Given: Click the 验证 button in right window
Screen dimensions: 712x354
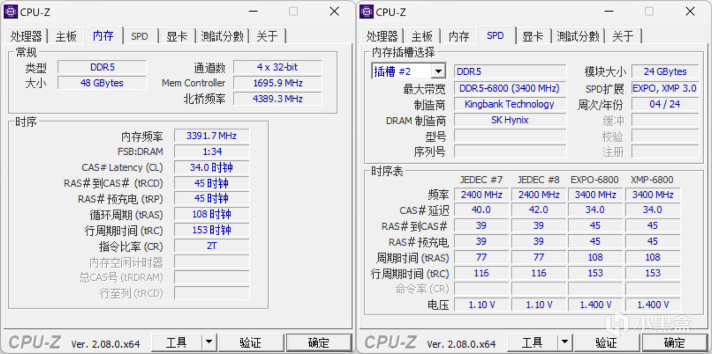Looking at the screenshot, I should [606, 342].
